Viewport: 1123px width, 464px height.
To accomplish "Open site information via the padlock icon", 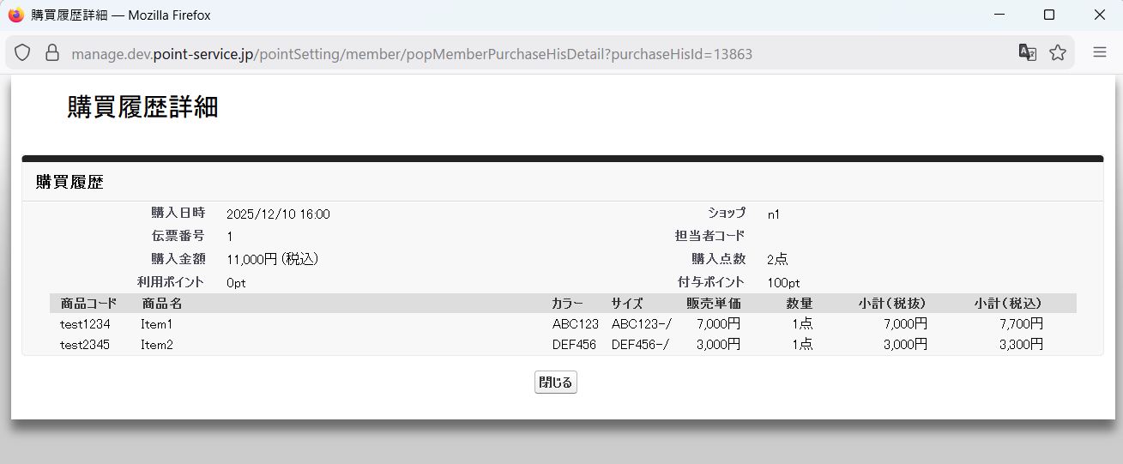I will (x=51, y=53).
